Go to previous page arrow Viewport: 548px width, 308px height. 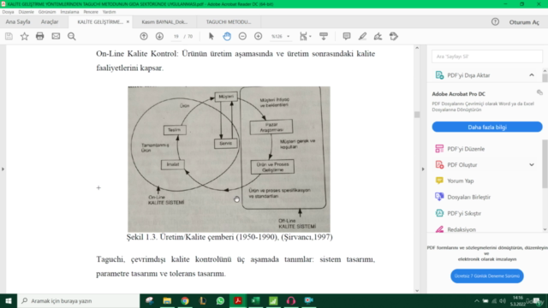click(144, 36)
